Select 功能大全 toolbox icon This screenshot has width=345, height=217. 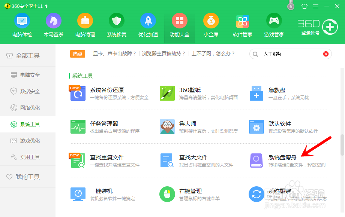point(180,21)
